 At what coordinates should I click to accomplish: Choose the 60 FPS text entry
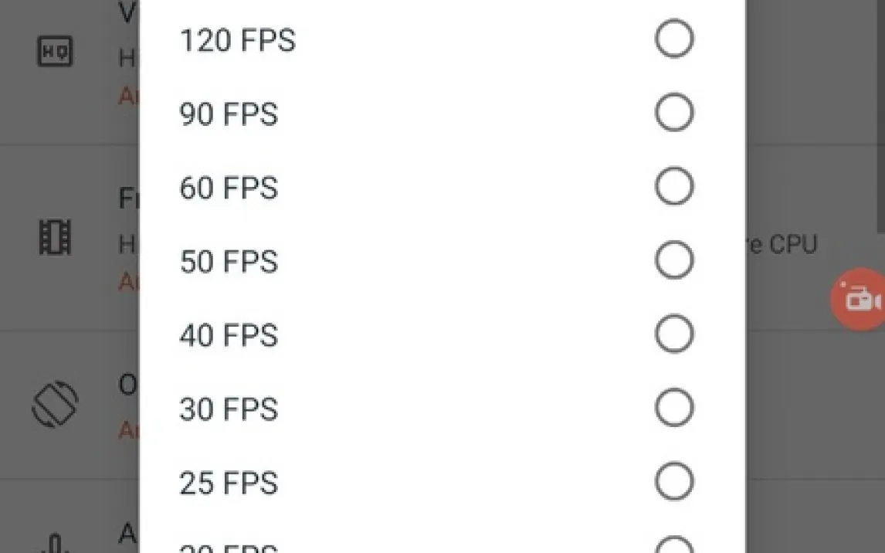click(228, 188)
